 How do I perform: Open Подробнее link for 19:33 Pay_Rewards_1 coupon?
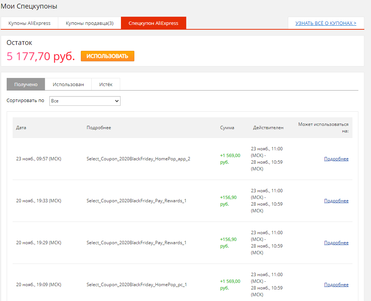pos(336,201)
